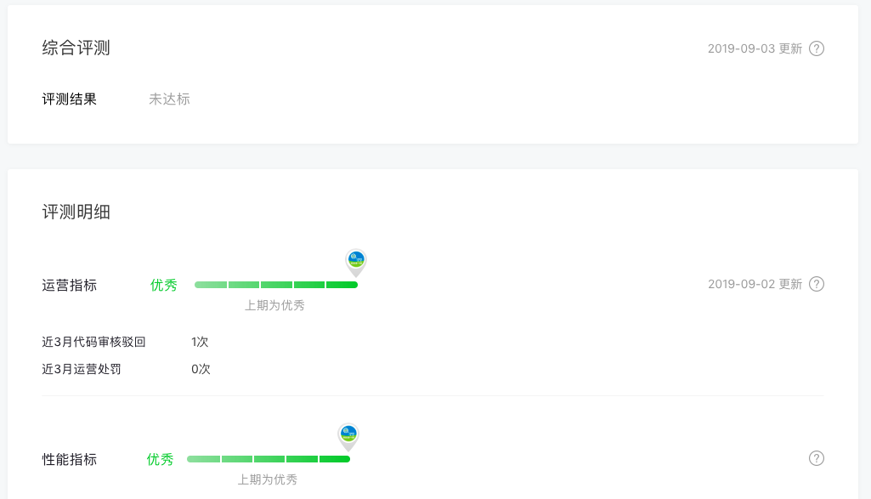Viewport: 871px width, 499px height.
Task: Click the 近3月代码审核驳回 label
Action: click(x=93, y=342)
